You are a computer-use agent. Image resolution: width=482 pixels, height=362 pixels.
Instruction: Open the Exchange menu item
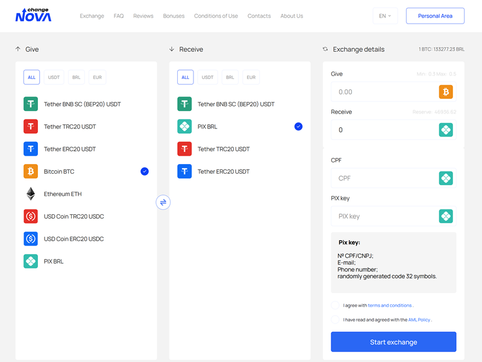[92, 16]
